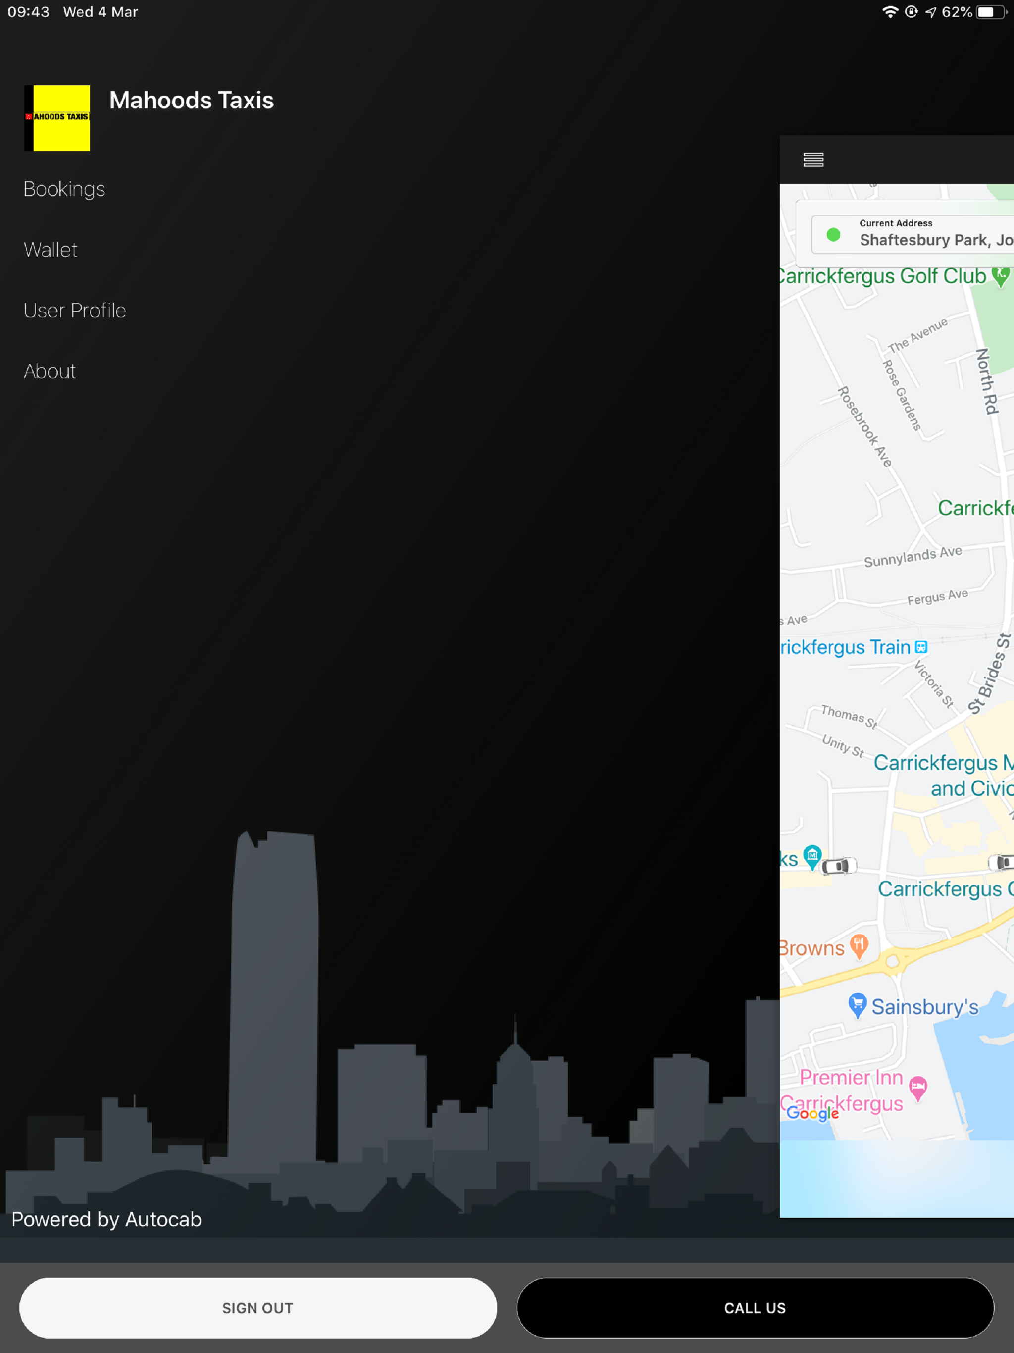Image resolution: width=1014 pixels, height=1353 pixels.
Task: Open the About page
Action: pyautogui.click(x=50, y=371)
